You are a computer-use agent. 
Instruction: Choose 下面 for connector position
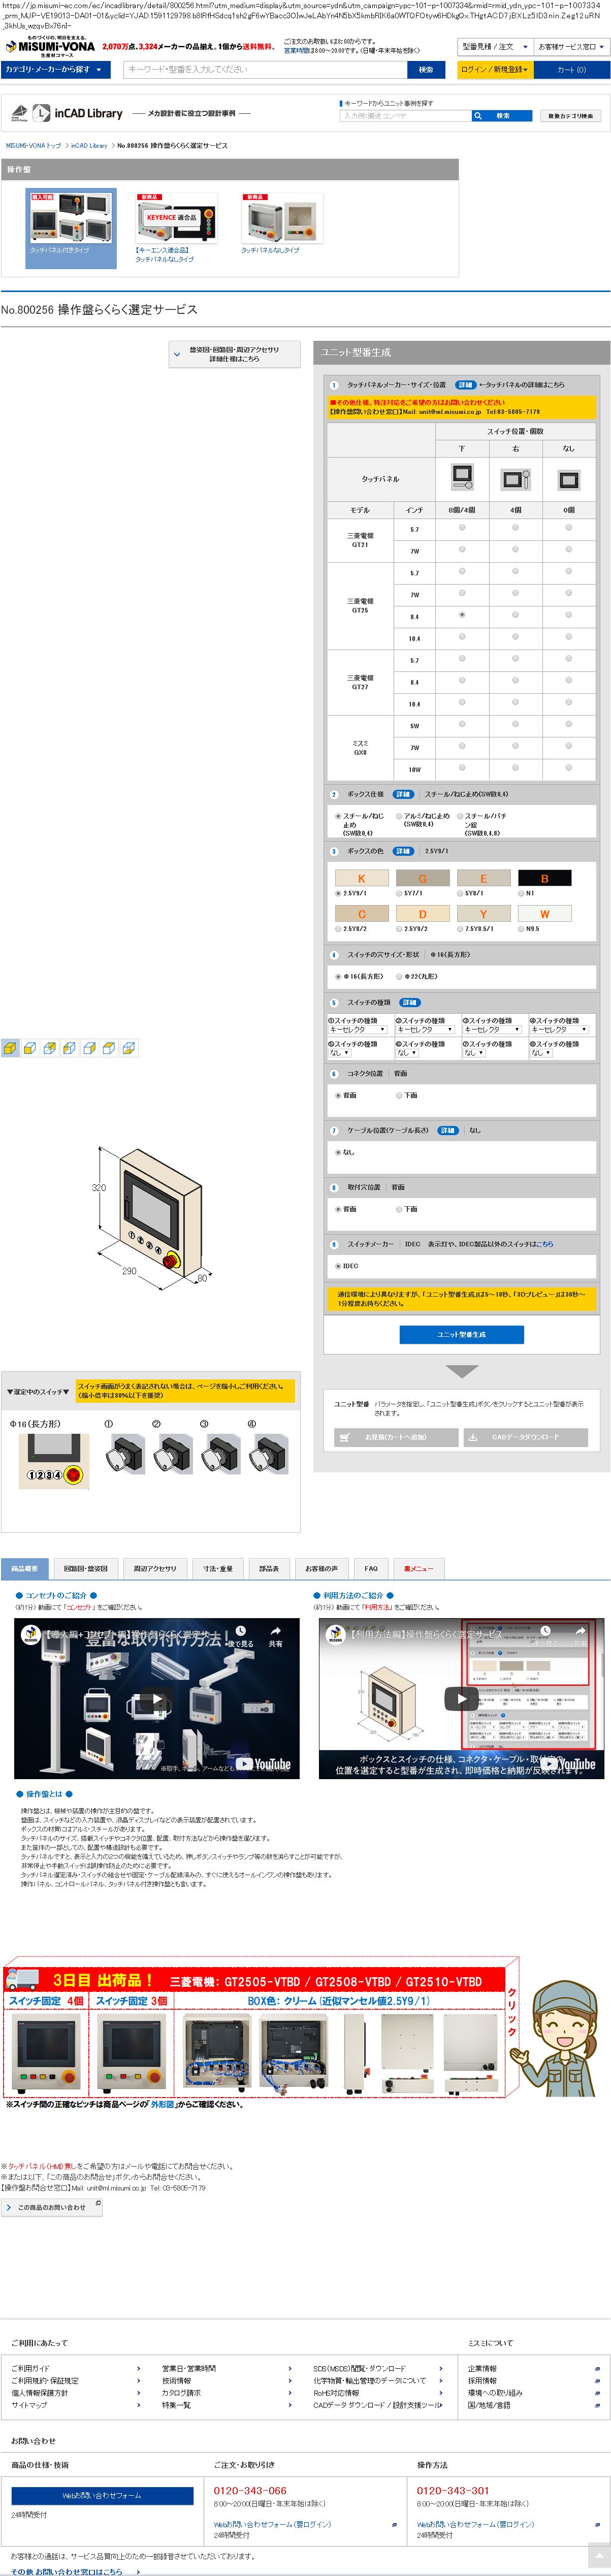pos(400,1095)
